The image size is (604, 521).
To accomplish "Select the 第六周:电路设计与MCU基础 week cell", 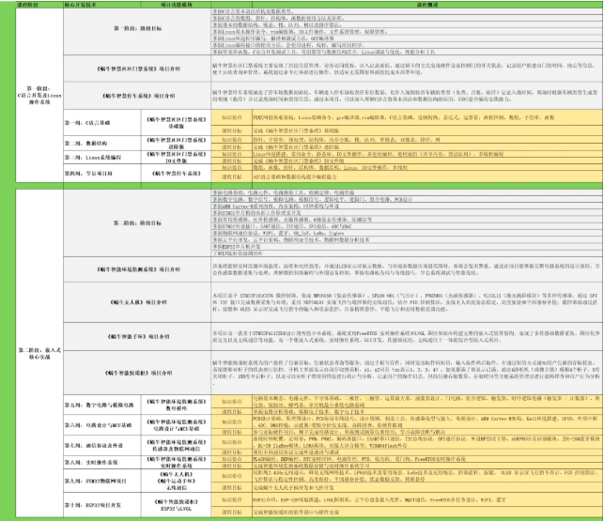I will [x=102, y=425].
